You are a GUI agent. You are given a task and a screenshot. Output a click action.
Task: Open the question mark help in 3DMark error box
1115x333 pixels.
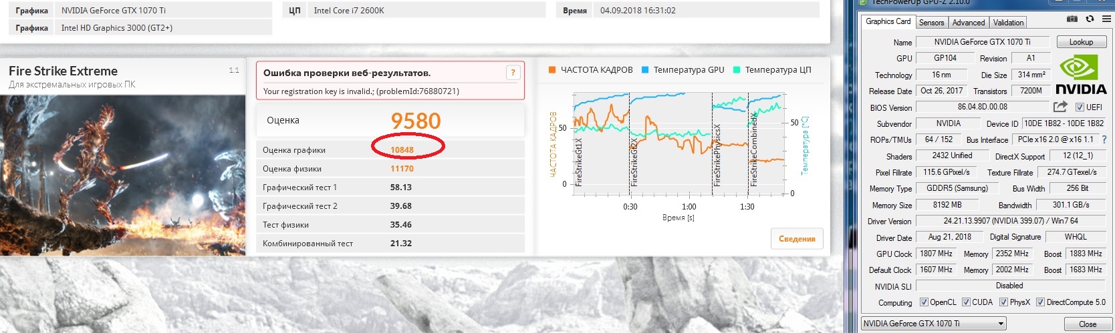click(x=513, y=73)
